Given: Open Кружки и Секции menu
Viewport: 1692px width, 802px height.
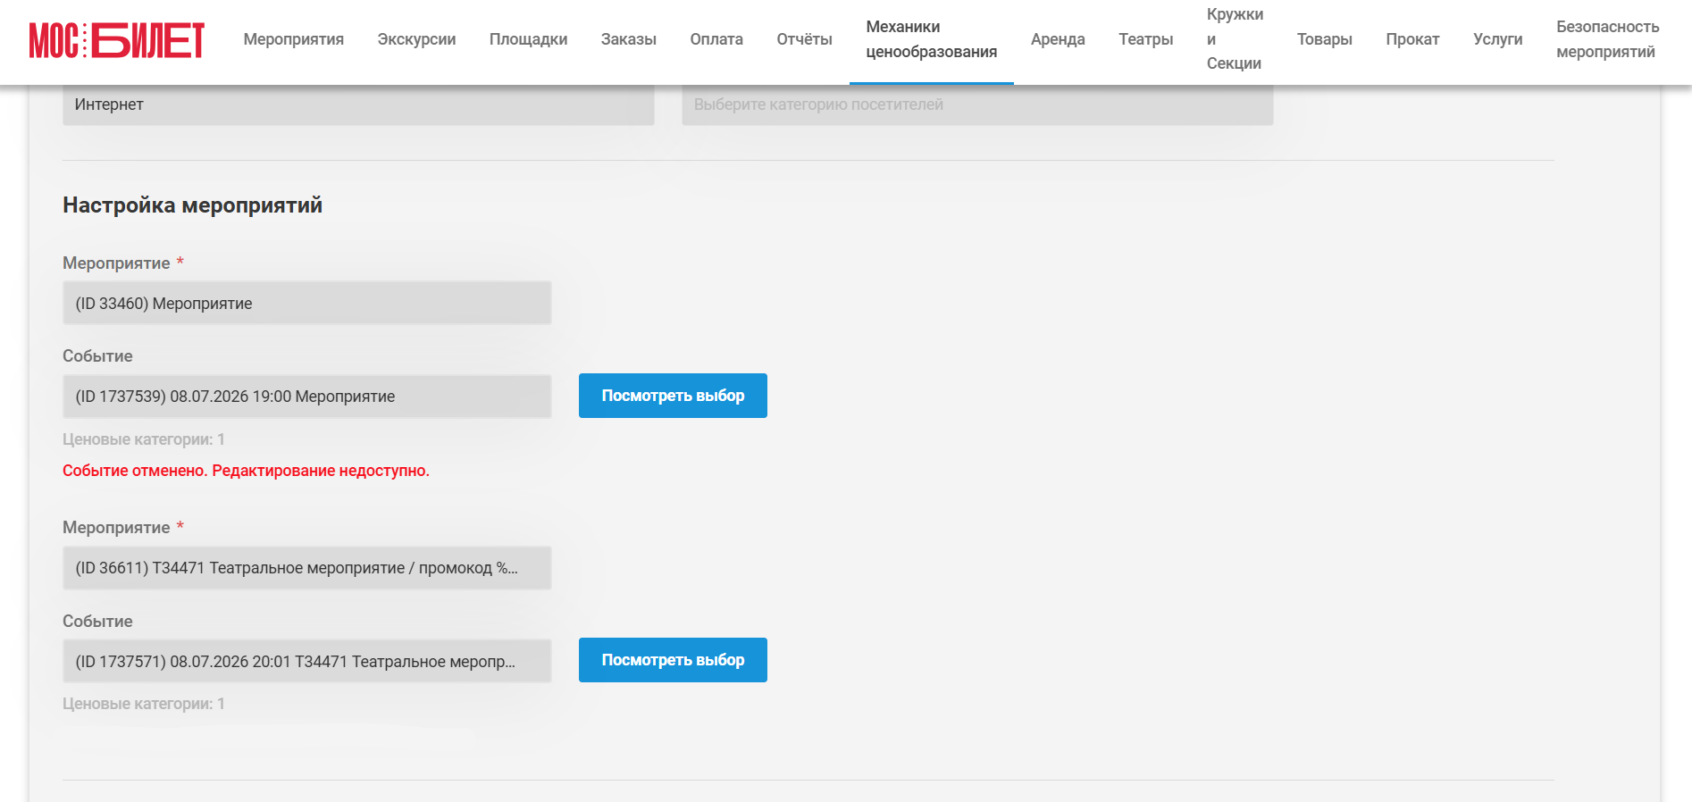Looking at the screenshot, I should click(x=1235, y=39).
